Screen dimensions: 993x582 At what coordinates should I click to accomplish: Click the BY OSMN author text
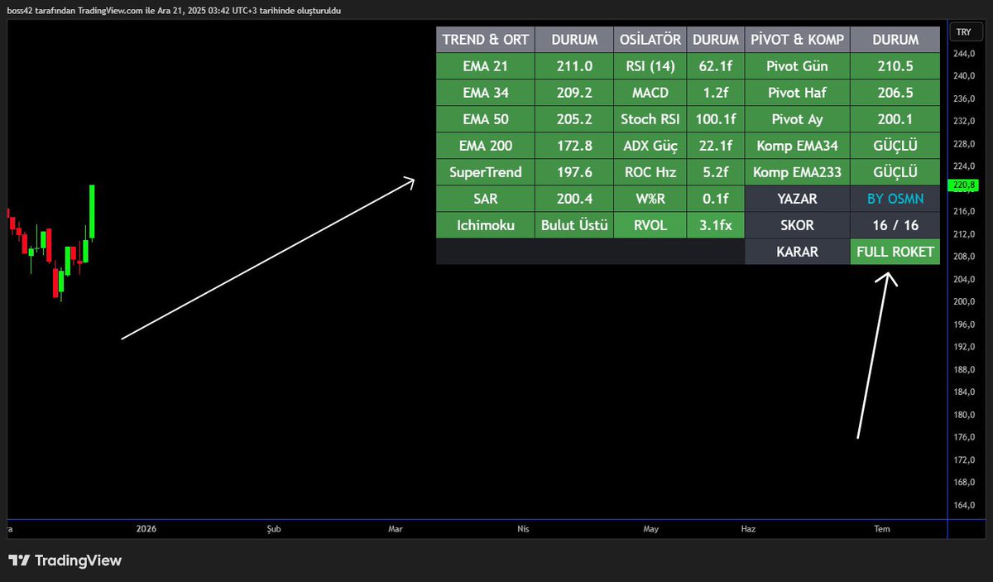coord(895,199)
